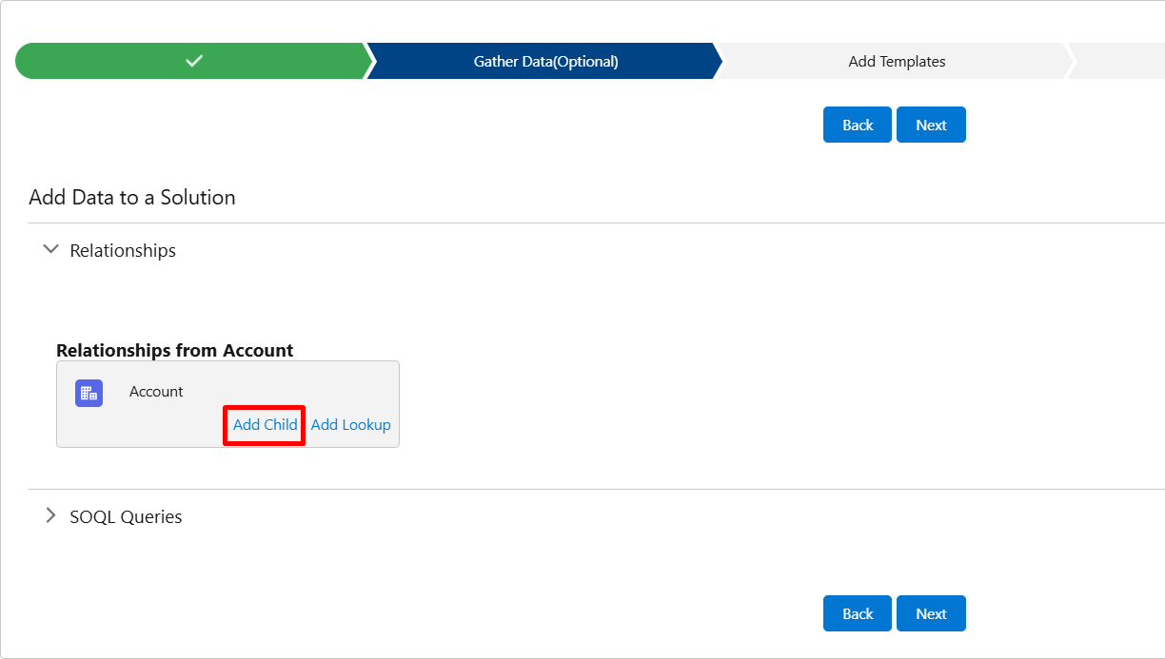Click the green checkmark icon in completed step
Screen dimensions: 1165x659
pos(194,61)
